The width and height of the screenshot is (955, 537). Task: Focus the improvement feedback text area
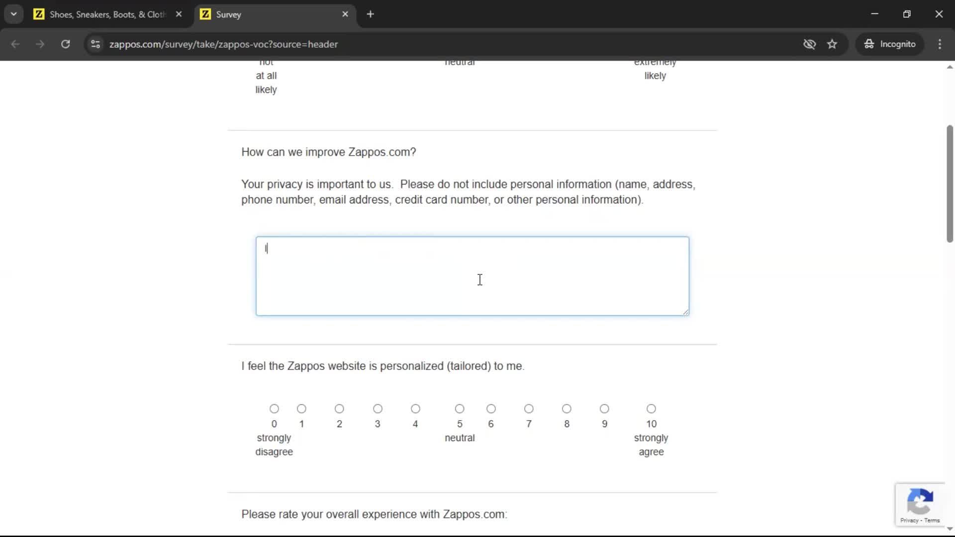click(473, 276)
